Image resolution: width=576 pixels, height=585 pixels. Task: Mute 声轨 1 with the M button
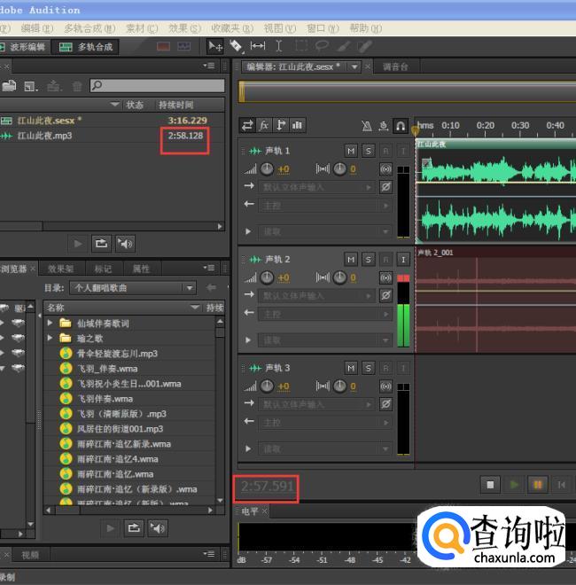click(x=352, y=151)
